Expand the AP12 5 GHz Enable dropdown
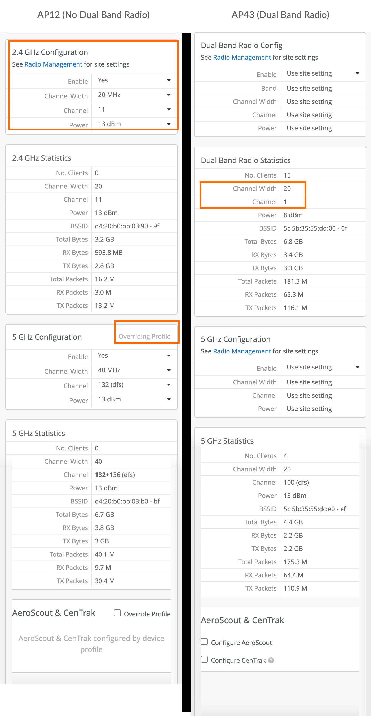 pos(134,356)
